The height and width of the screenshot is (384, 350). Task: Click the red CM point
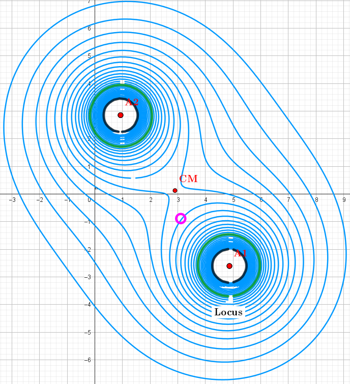point(175,190)
